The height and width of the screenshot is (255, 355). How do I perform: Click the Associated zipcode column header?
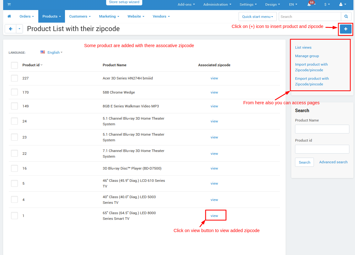click(214, 65)
